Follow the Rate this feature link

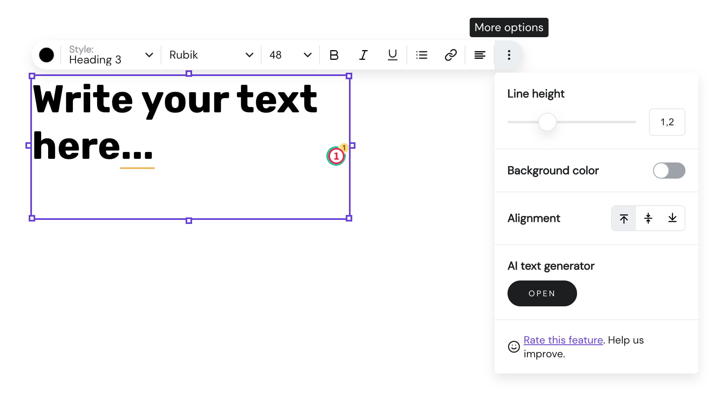(563, 340)
